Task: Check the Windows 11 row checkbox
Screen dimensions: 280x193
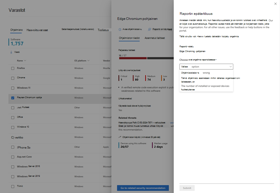Action: tap(13, 88)
